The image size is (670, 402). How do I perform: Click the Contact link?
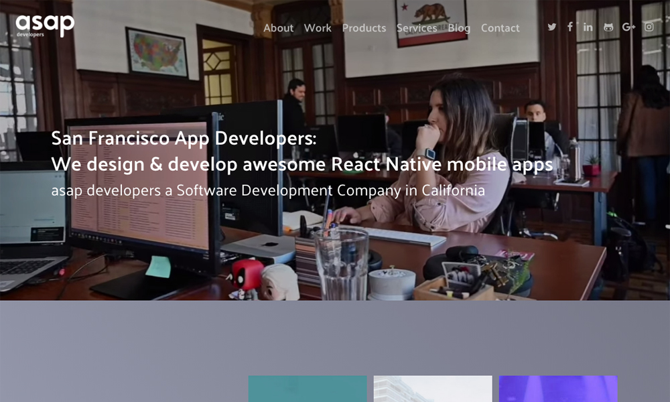pos(500,28)
